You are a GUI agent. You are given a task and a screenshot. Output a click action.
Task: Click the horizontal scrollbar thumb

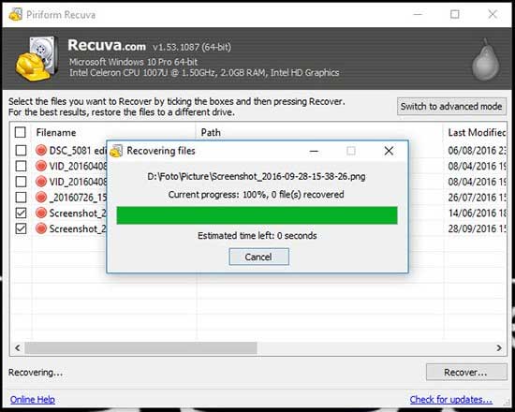[140, 348]
